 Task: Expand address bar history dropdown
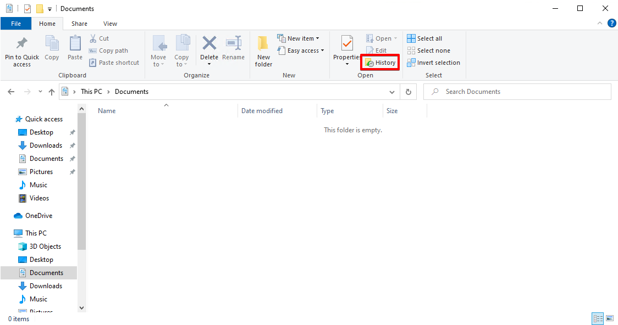tap(392, 92)
